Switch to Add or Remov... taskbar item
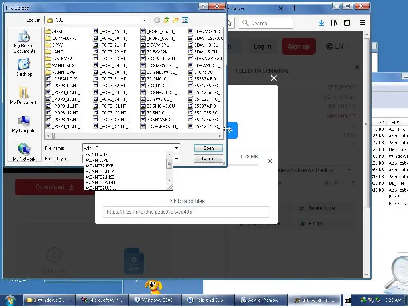The width and height of the screenshot is (408, 306). click(x=262, y=300)
